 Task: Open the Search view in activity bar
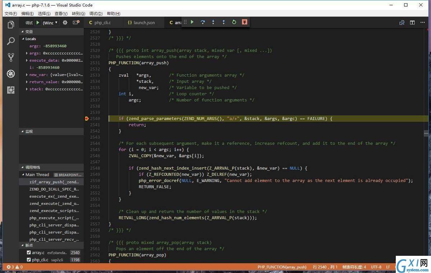pos(11,41)
